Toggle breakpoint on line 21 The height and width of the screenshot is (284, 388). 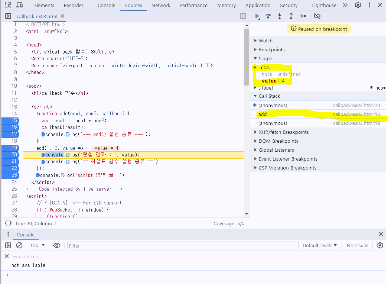point(10,161)
